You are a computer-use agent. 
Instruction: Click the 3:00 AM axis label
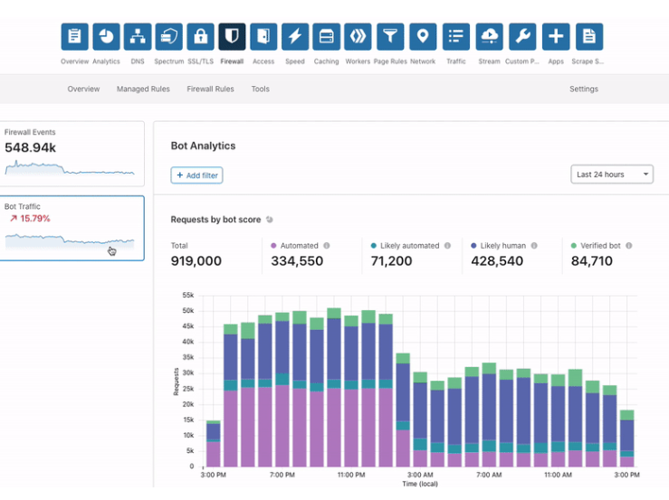420,475
